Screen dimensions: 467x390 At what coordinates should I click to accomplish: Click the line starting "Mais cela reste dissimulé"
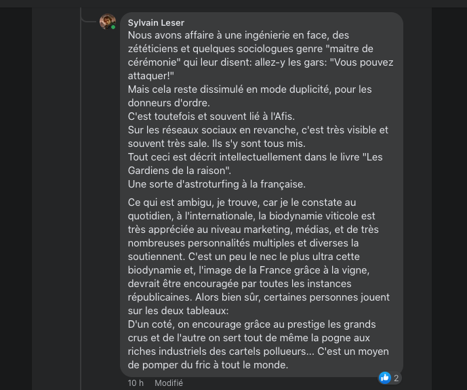click(x=249, y=89)
